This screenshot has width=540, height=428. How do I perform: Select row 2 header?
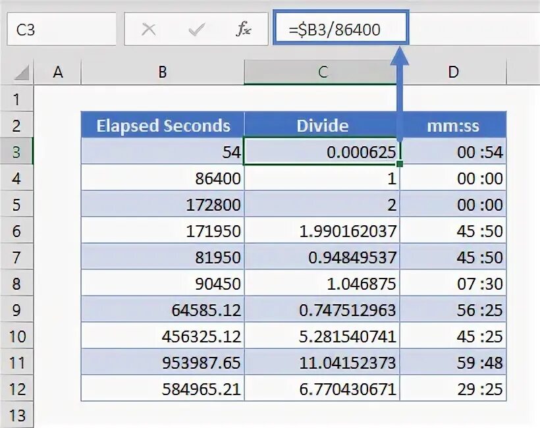[16, 125]
